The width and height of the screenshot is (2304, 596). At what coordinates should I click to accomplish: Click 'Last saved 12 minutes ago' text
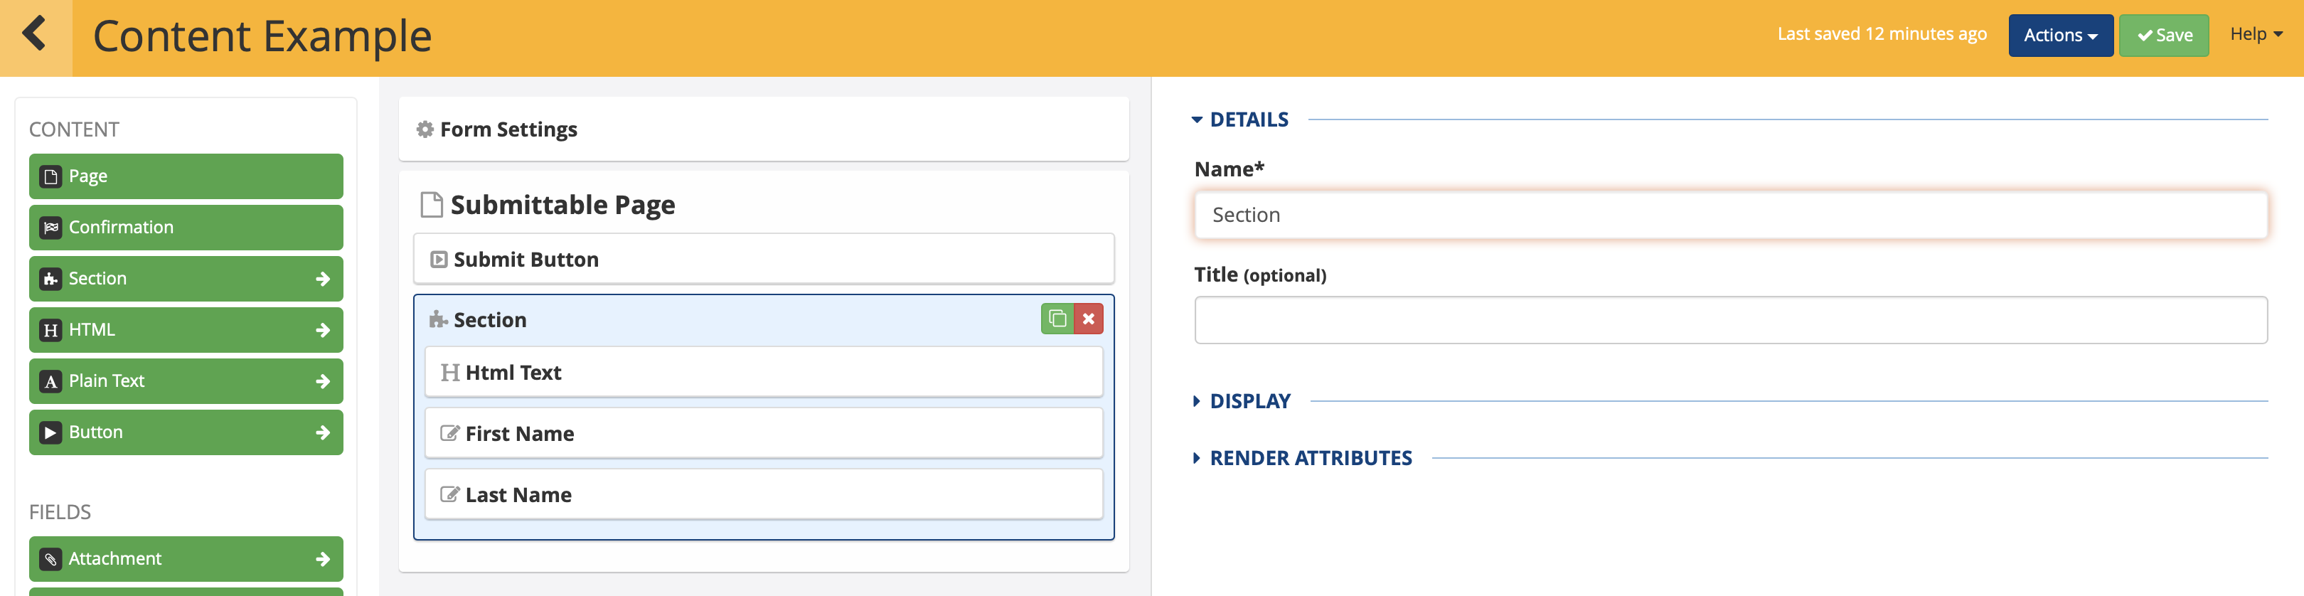coord(1882,34)
